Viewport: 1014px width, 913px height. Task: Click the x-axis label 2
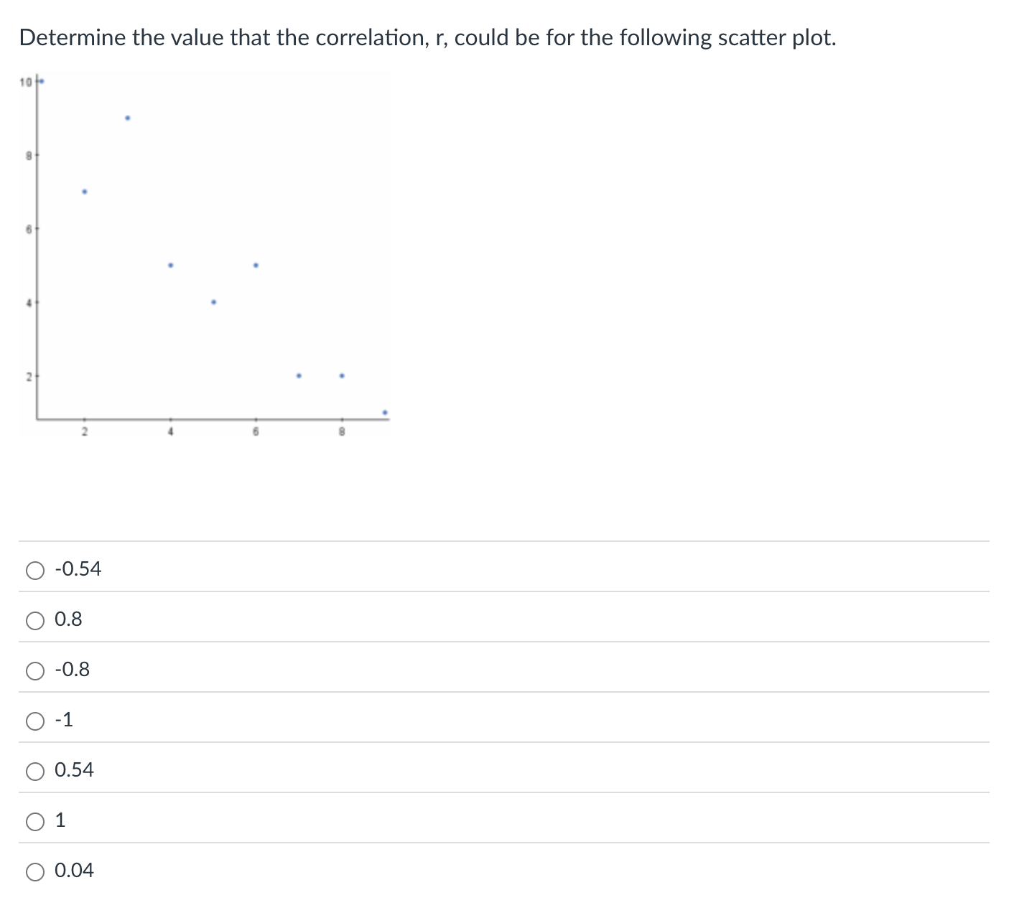tap(85, 431)
